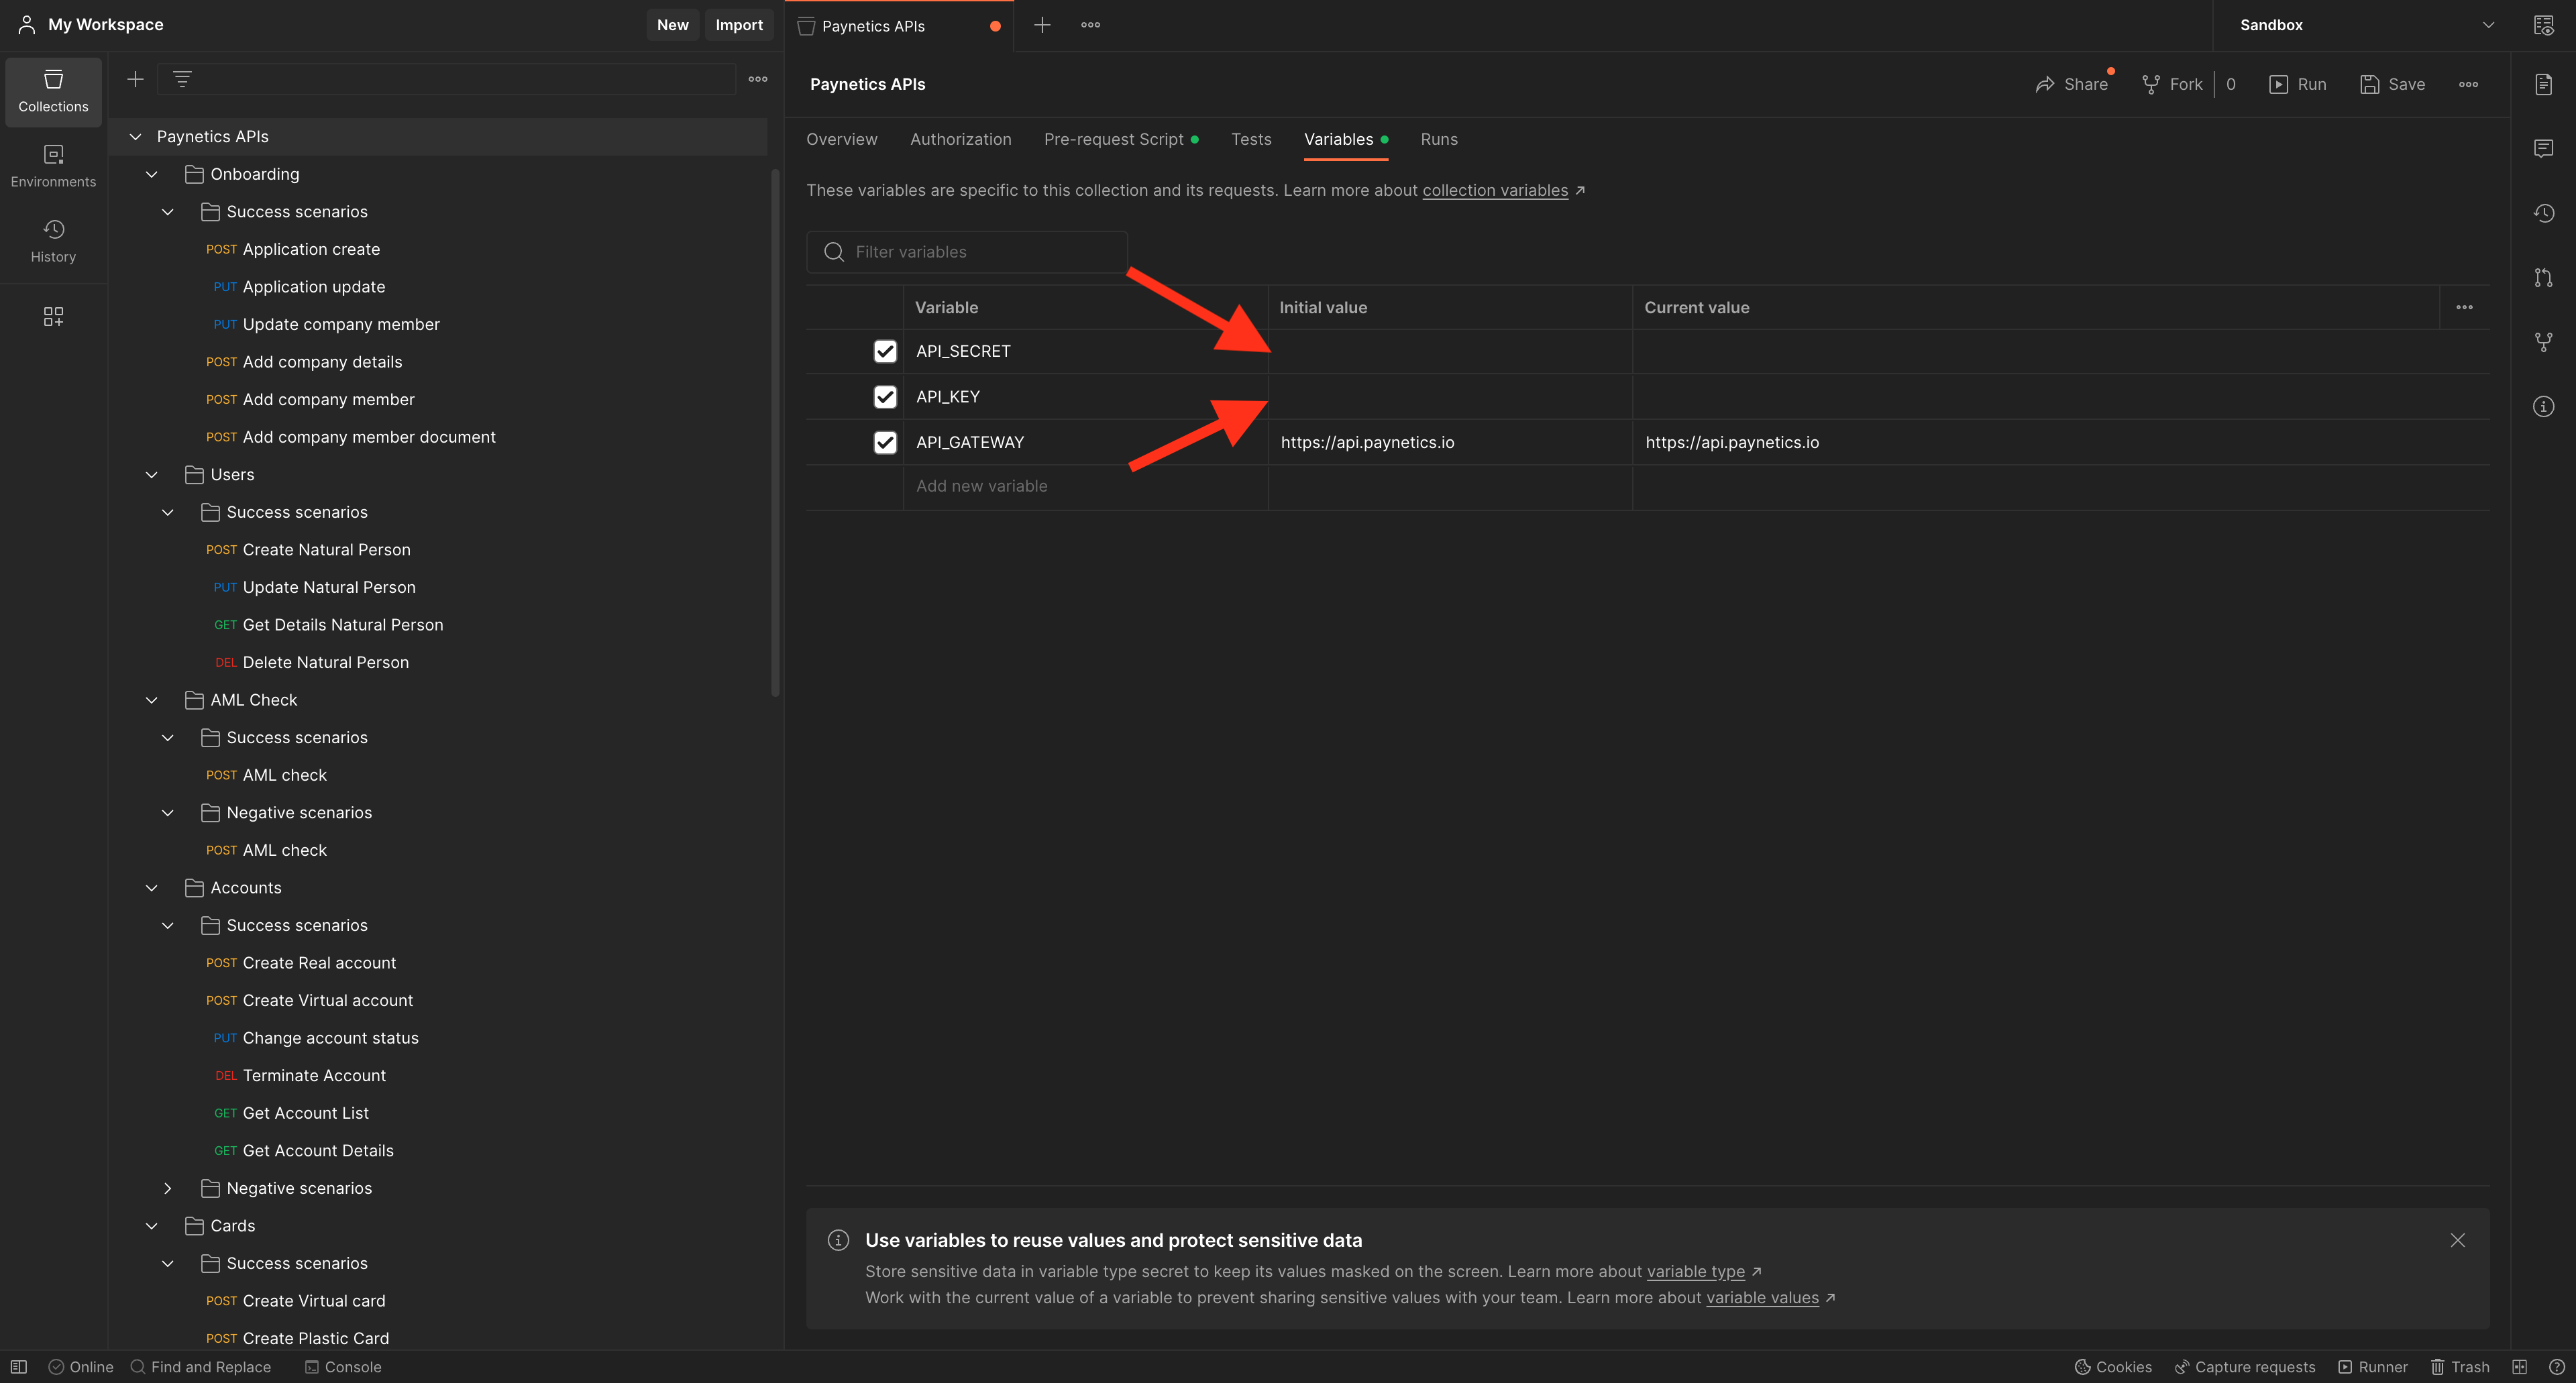
Task: Open the History sidebar panel
Action: 53,240
